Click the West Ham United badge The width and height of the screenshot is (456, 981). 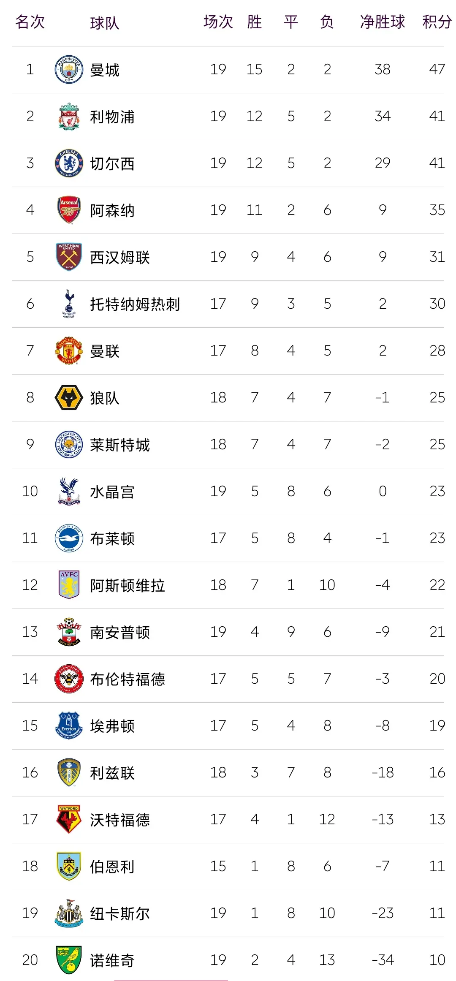coord(69,257)
